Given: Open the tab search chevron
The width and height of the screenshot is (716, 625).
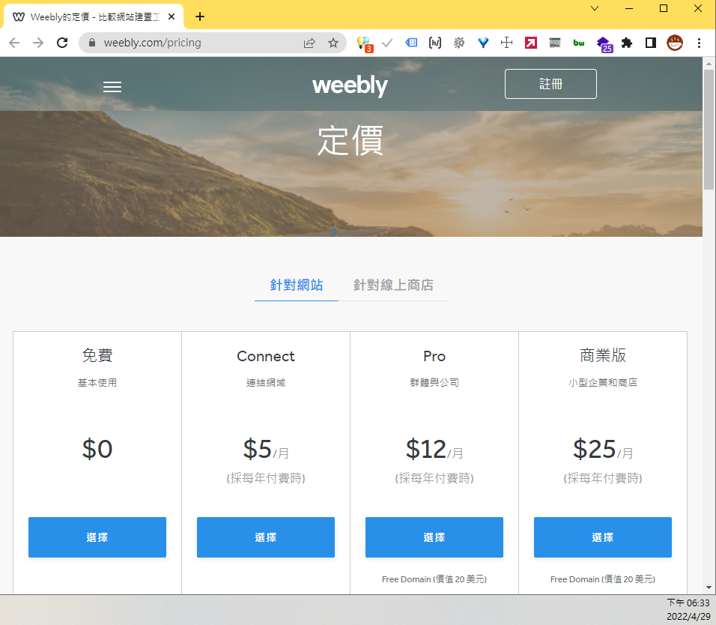Looking at the screenshot, I should 595,9.
